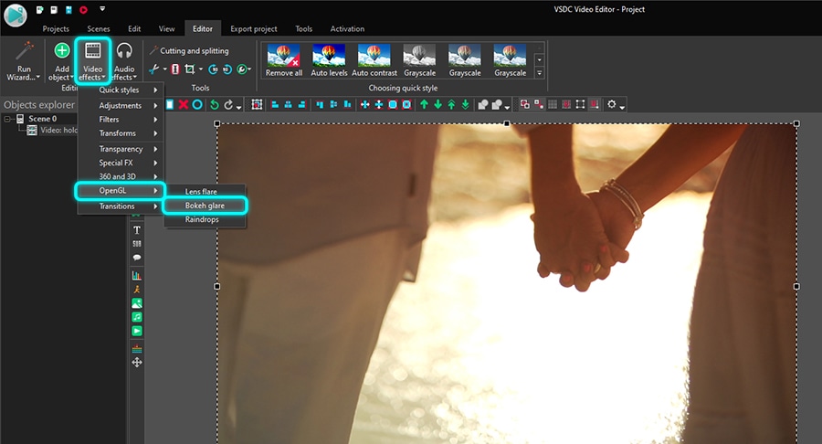Image resolution: width=822 pixels, height=444 pixels.
Task: Open the Video effects dropdown
Action: pos(93,61)
